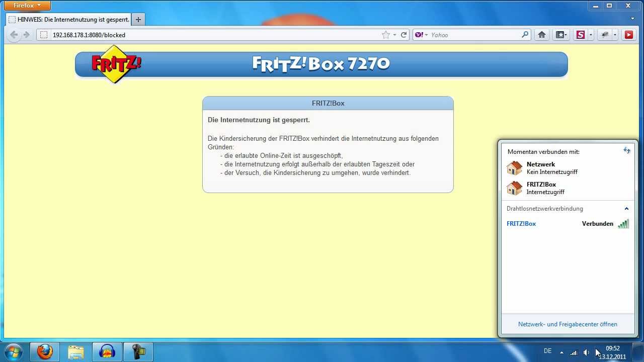Screen dimensions: 644x362
Task: Go forward with the browser forward arrow
Action: pyautogui.click(x=27, y=35)
